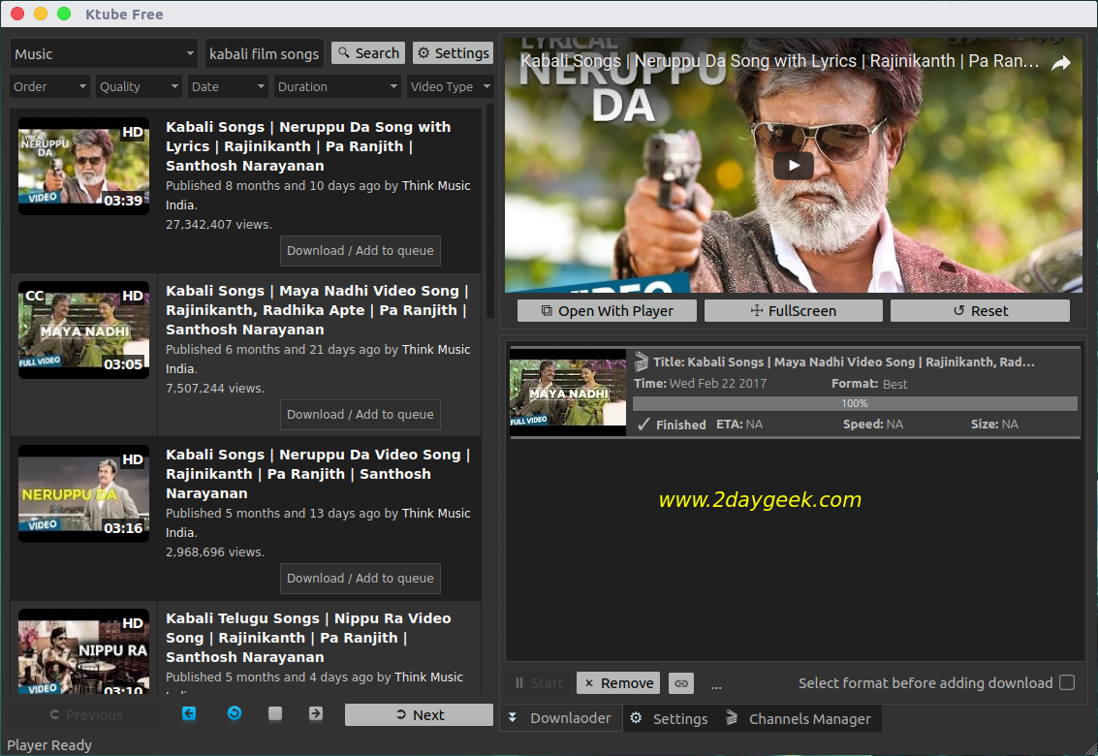Open Settings button near search bar
This screenshot has height=756, width=1098.
click(x=454, y=53)
